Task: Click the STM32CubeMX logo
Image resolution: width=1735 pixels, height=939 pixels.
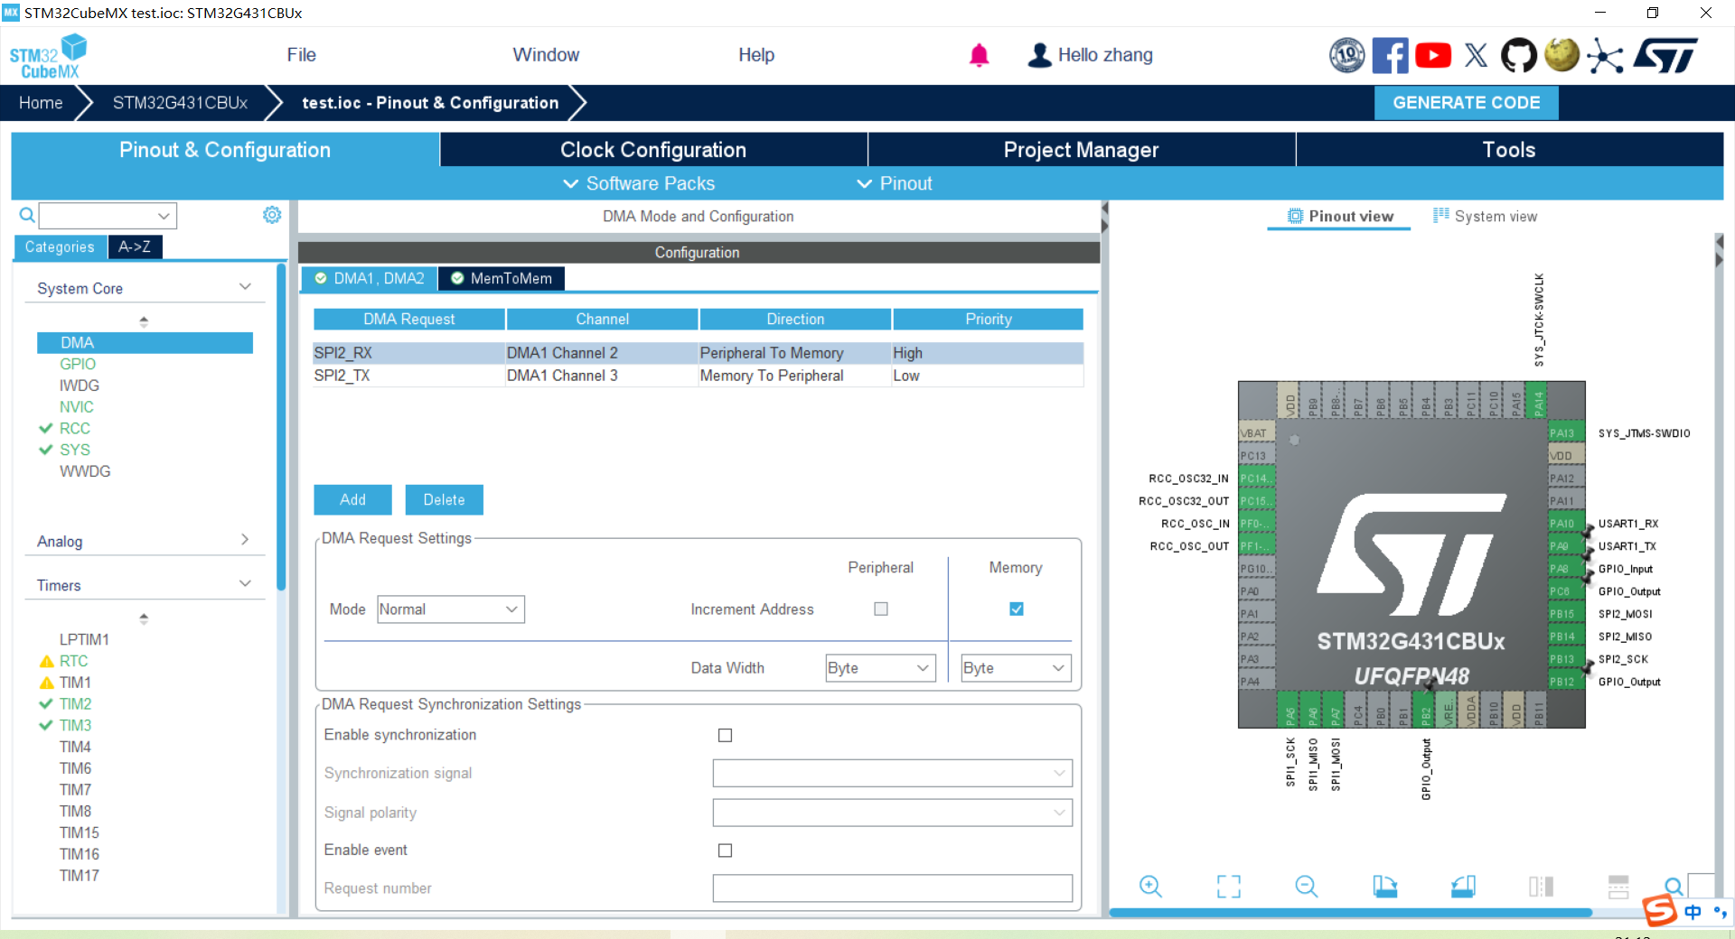Action: [x=49, y=57]
